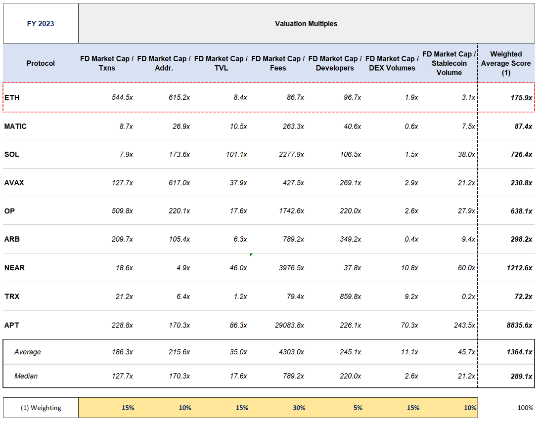Click AVAX's 617.0x Addr. multiple
The image size is (540, 423).
click(x=179, y=183)
